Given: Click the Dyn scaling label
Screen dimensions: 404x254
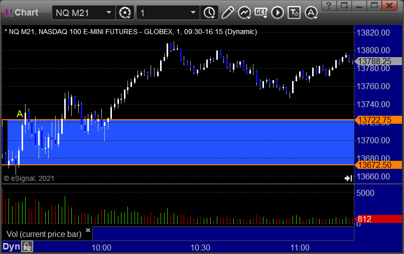Looking at the screenshot, I should [12, 247].
